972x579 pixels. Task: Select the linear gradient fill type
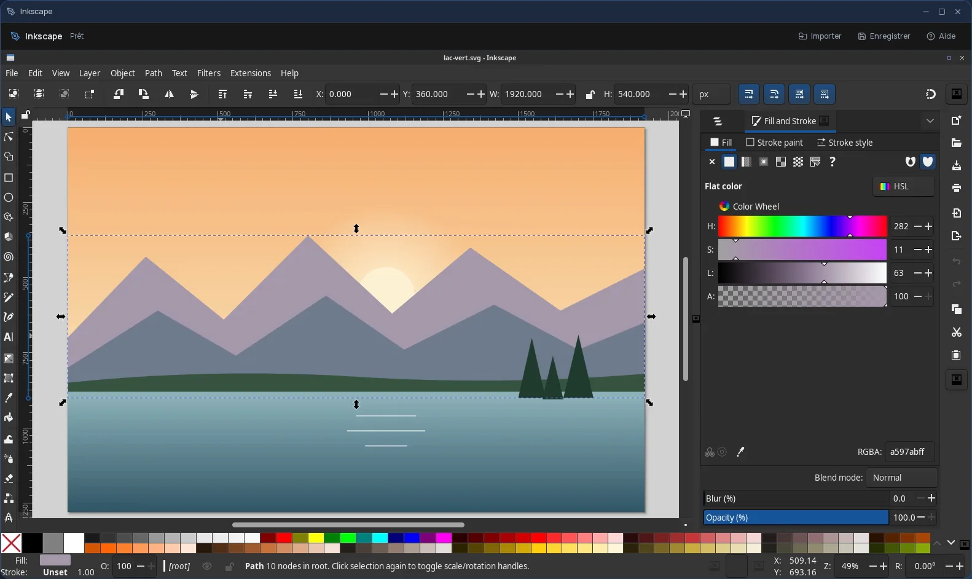(x=746, y=162)
